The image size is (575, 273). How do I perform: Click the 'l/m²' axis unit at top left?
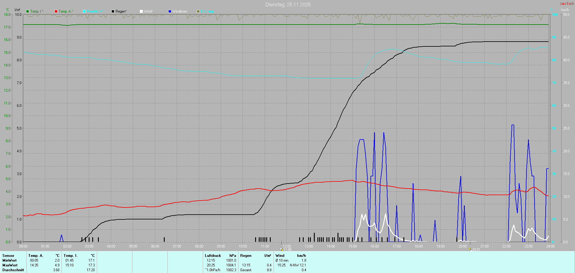coord(17,10)
